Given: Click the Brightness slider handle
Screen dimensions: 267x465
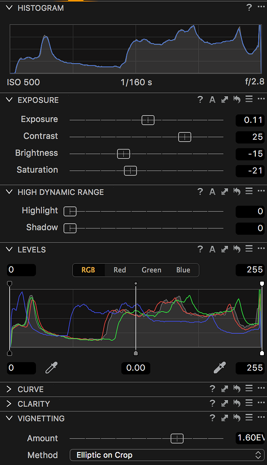Looking at the screenshot, I should (123, 154).
